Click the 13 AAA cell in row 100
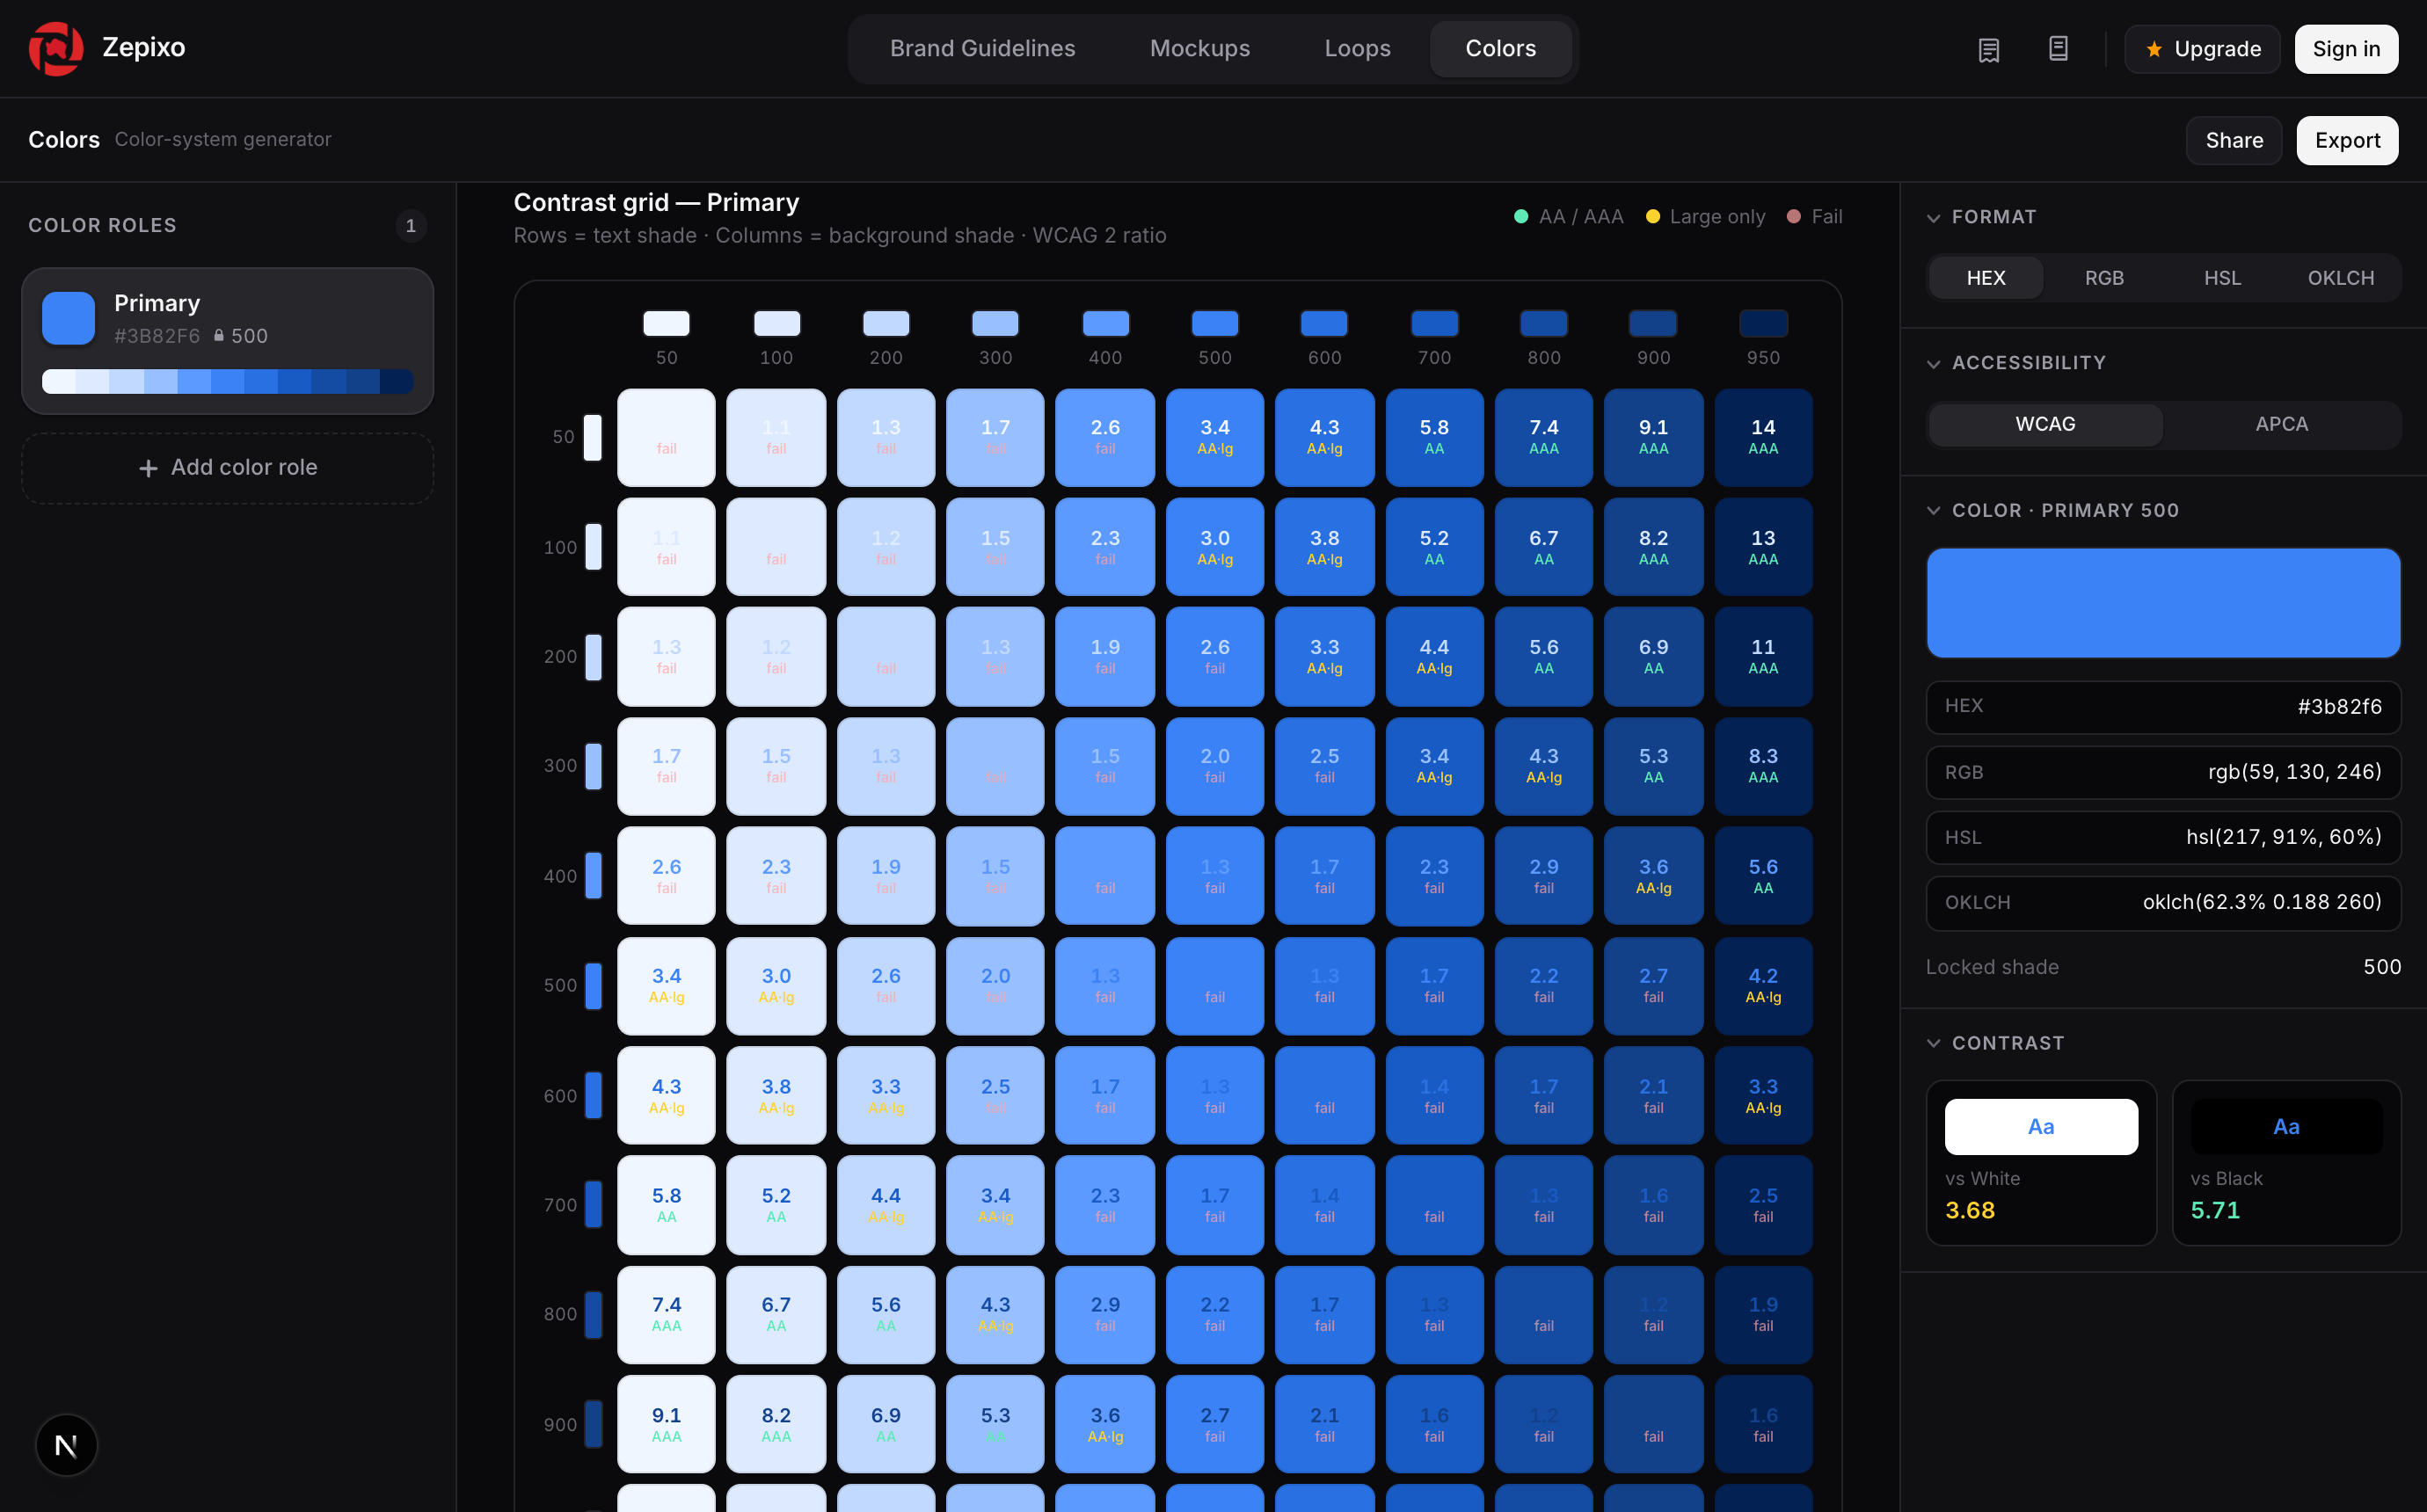The width and height of the screenshot is (2427, 1512). tap(1763, 547)
